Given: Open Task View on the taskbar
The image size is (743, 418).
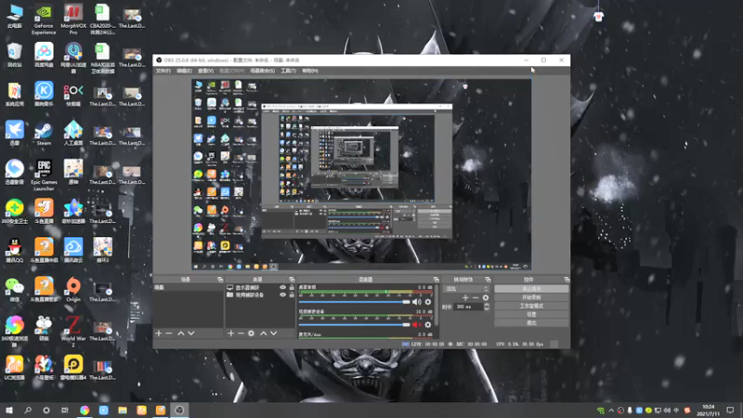Looking at the screenshot, I should [x=65, y=411].
